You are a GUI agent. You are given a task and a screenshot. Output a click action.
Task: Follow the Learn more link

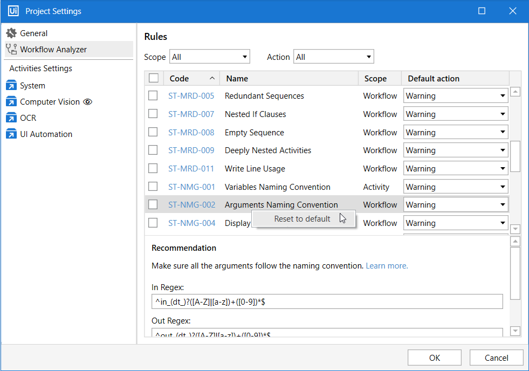click(387, 266)
